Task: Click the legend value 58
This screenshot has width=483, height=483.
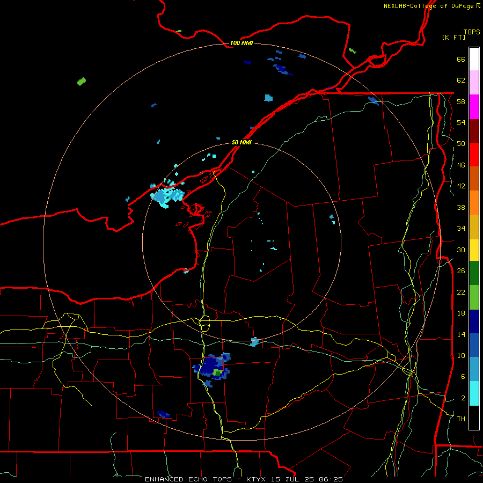Action: pyautogui.click(x=461, y=101)
